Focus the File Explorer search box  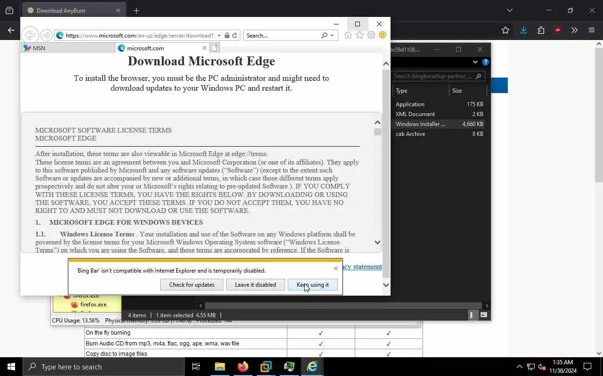[438, 76]
